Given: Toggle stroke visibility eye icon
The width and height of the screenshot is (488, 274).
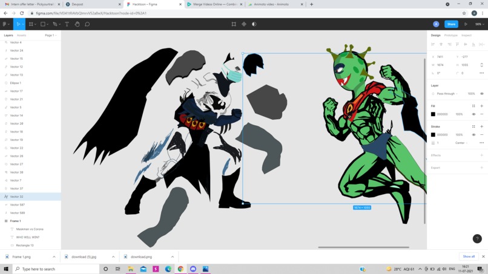Looking at the screenshot, I should [473, 135].
